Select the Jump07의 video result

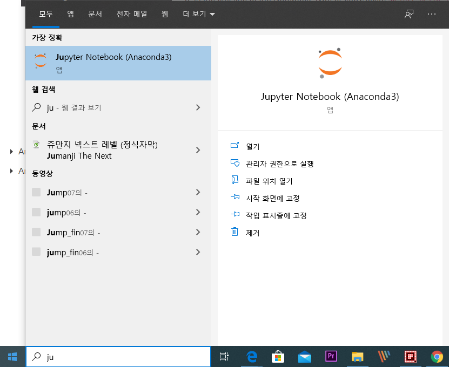point(118,192)
